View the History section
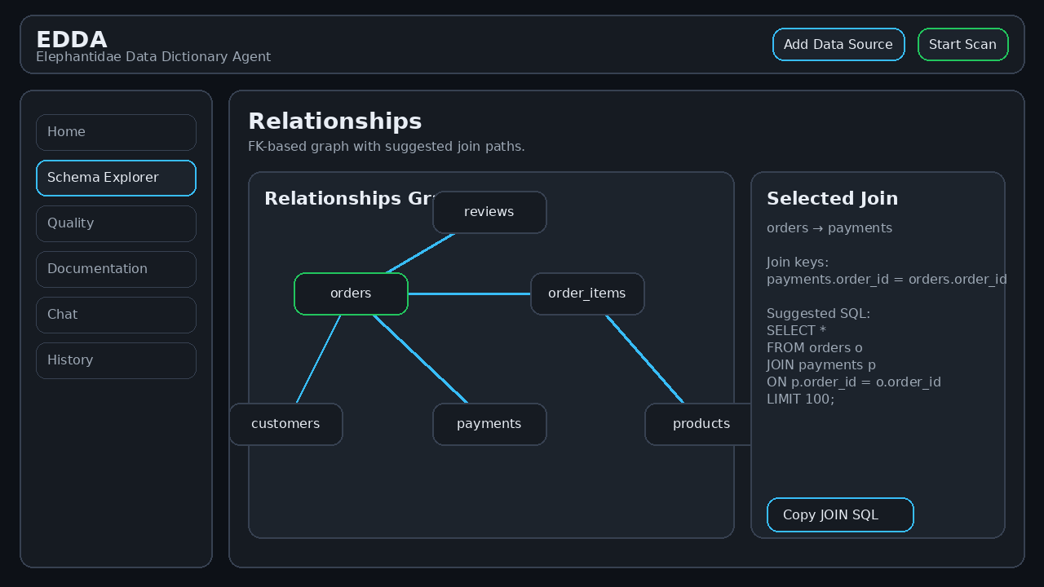Image resolution: width=1044 pixels, height=587 pixels. click(x=116, y=360)
